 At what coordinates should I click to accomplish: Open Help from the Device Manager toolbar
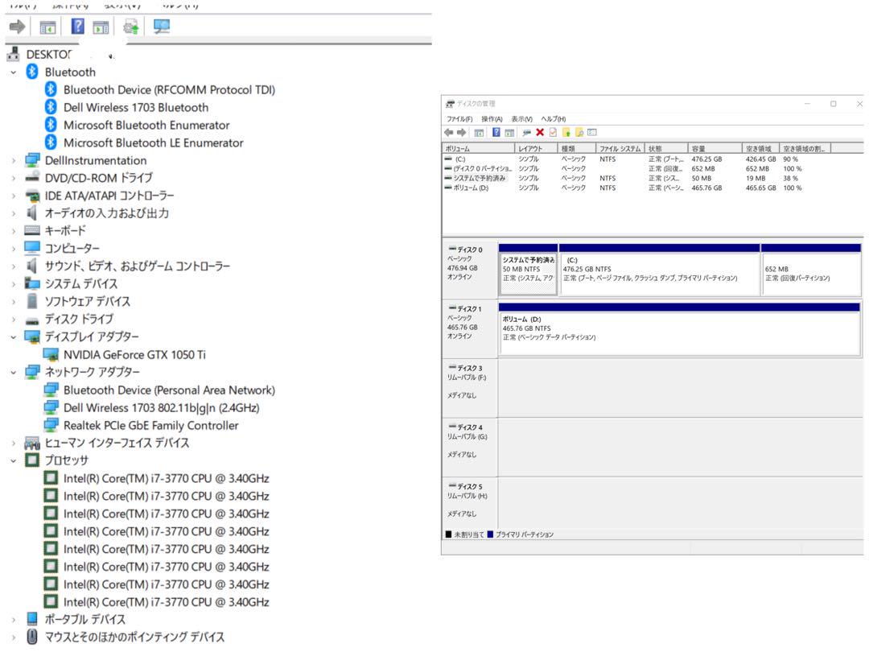77,26
